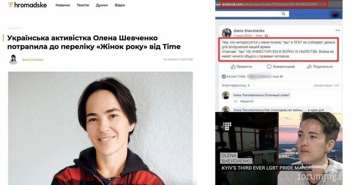Image resolution: width=361 pixels, height=185 pixels.
Task: Click Нравится under Irena's comment
Action: tap(247, 101)
